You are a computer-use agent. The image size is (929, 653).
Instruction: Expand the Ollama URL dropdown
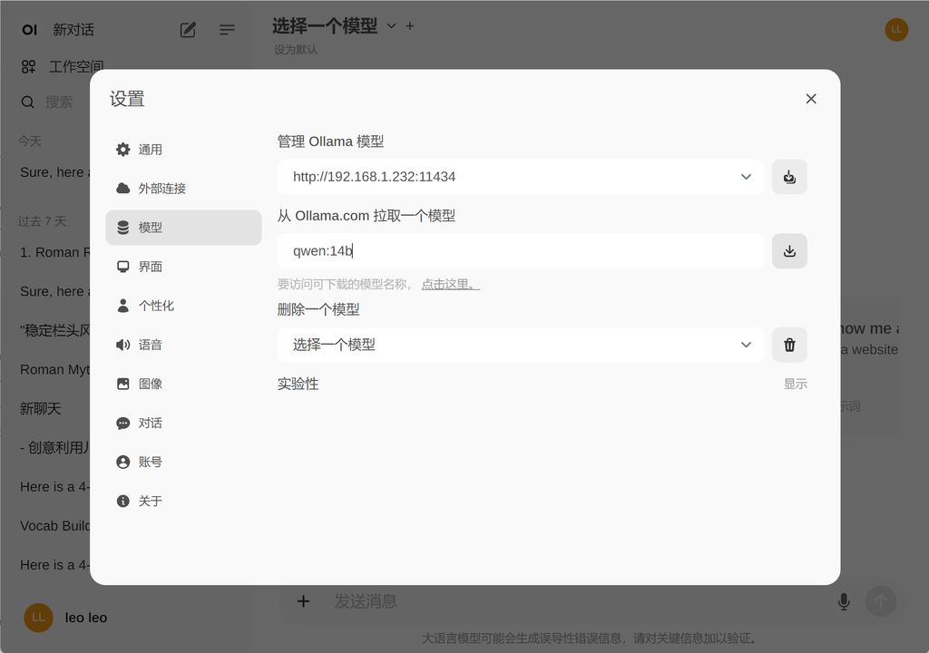[x=746, y=177]
